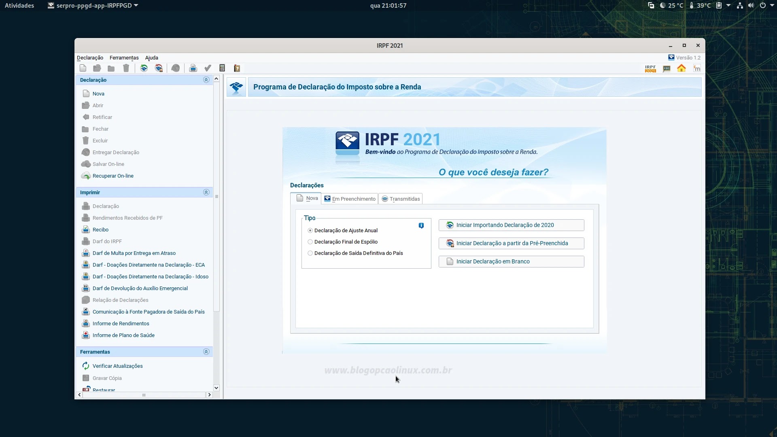Switch to the Transmitidas tab
Screen dimensions: 777x437
point(401,199)
